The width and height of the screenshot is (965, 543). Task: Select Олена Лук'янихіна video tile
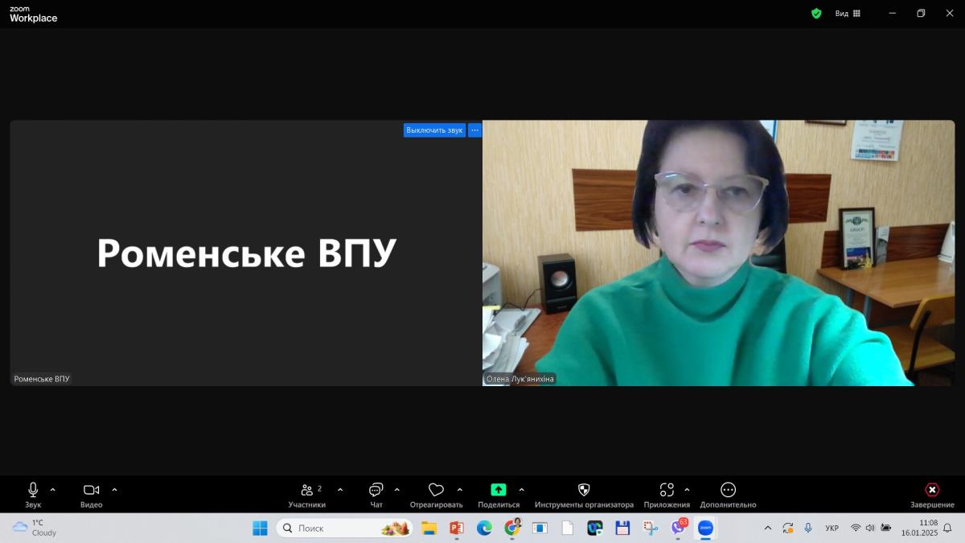tap(718, 253)
